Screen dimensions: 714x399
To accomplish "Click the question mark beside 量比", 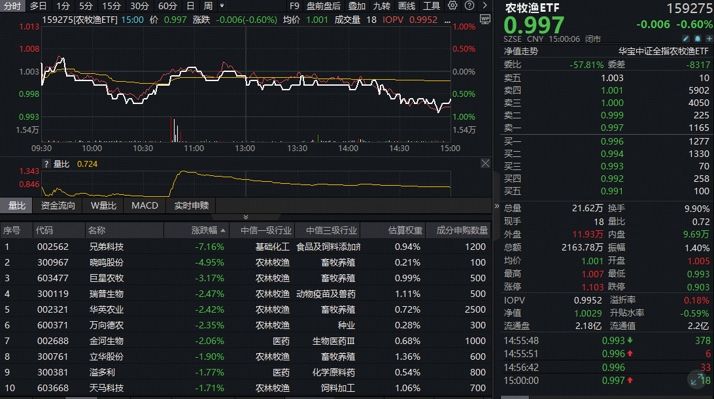I will point(46,164).
